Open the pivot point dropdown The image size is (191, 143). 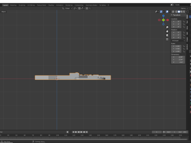75,8
